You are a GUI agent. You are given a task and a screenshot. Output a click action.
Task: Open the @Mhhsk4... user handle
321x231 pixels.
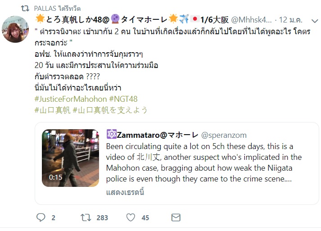pos(252,20)
